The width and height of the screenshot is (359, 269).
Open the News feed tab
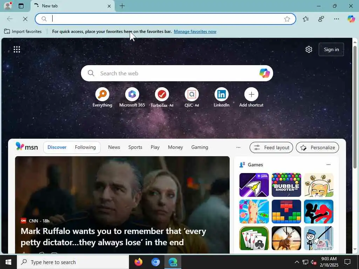tap(114, 147)
